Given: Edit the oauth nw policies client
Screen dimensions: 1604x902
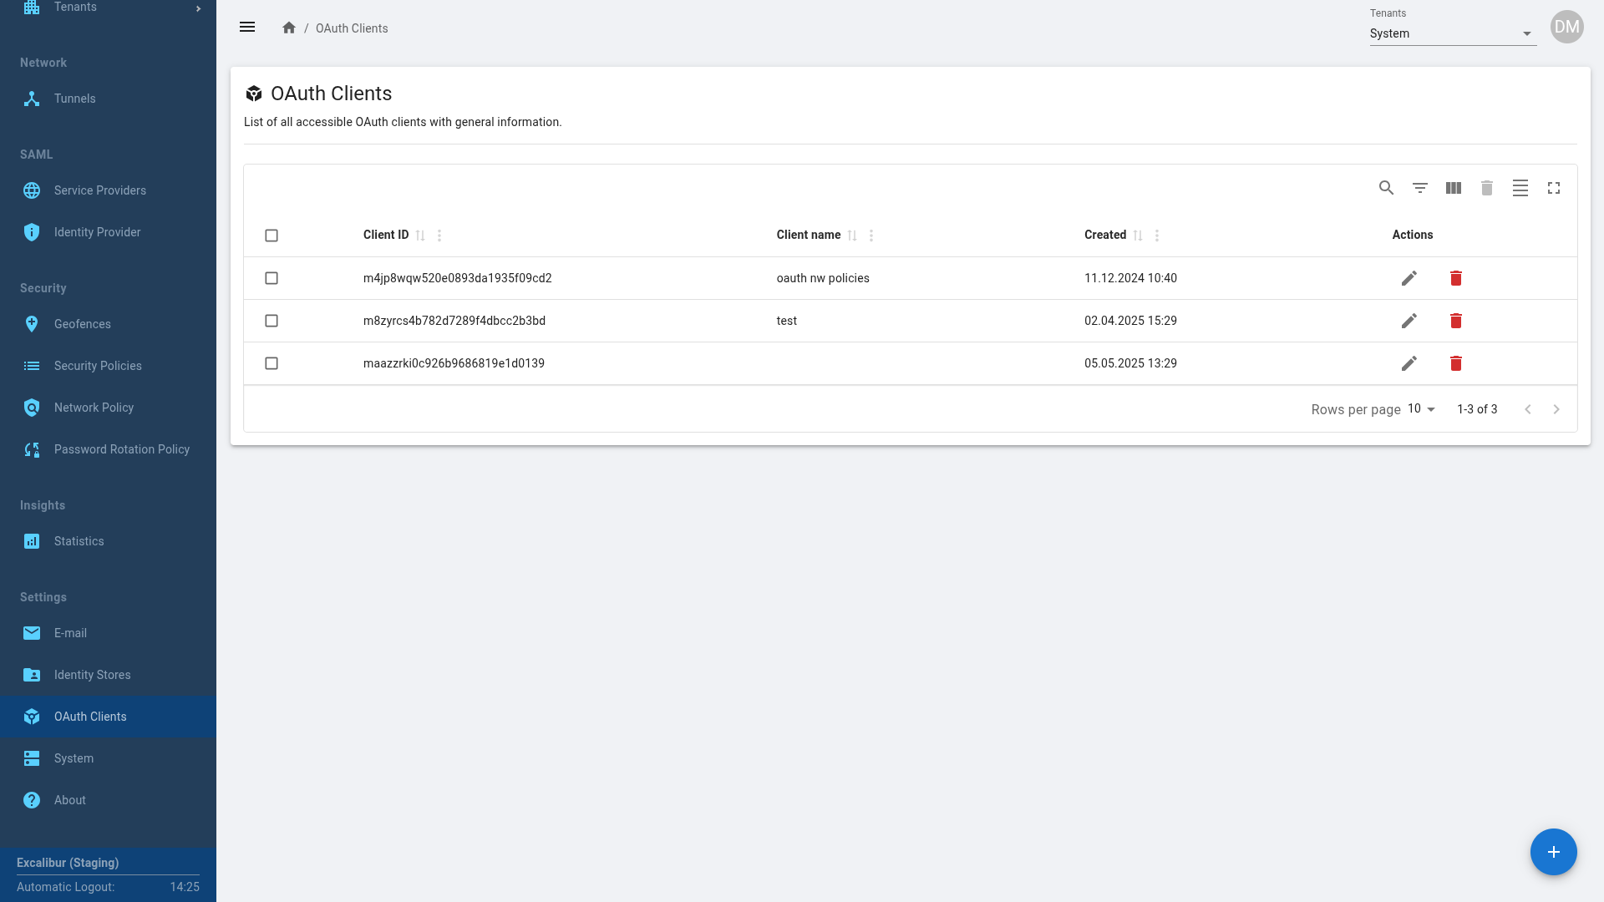Looking at the screenshot, I should tap(1409, 278).
